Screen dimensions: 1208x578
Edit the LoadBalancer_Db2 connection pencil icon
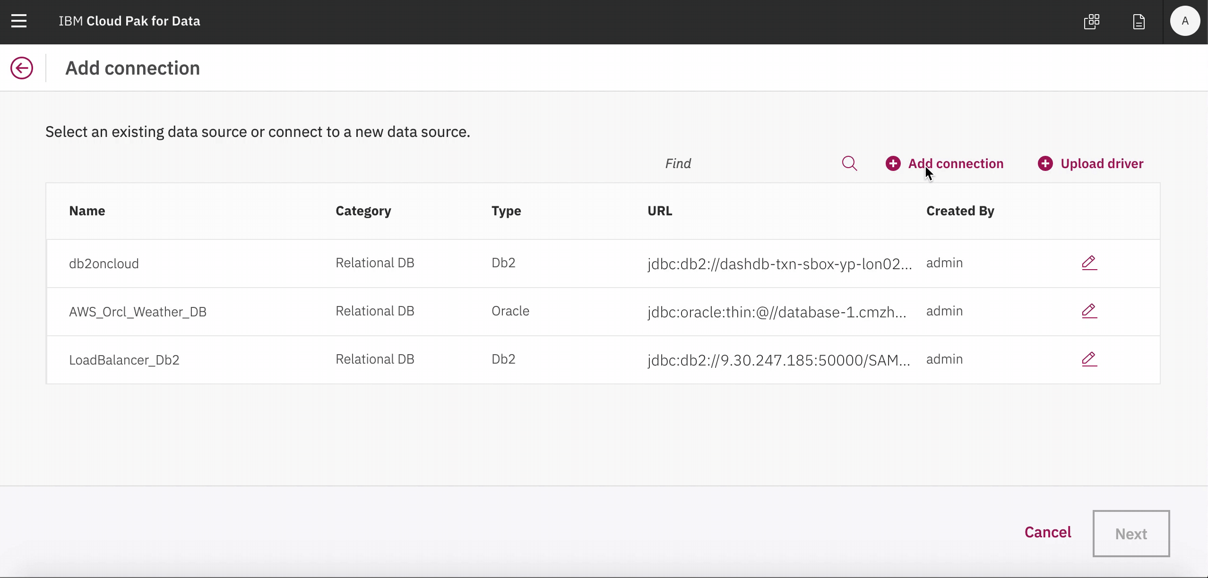click(1089, 359)
